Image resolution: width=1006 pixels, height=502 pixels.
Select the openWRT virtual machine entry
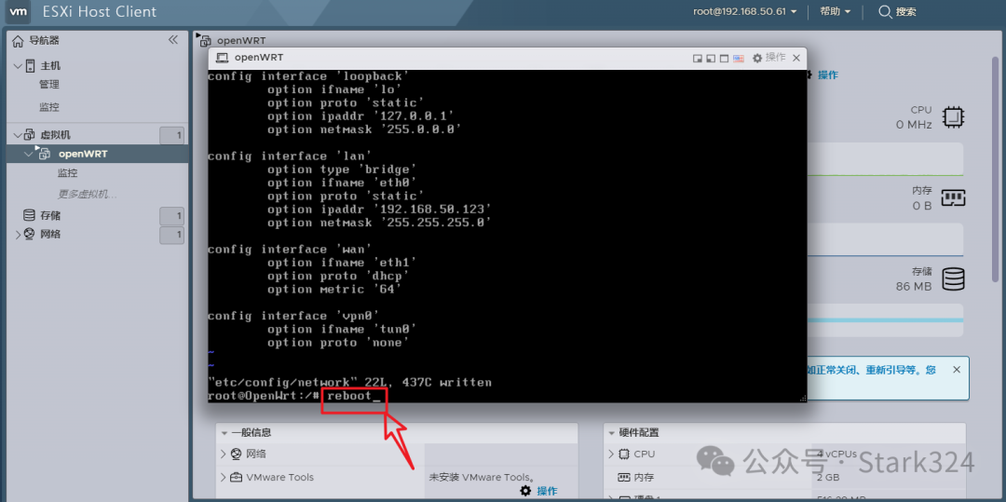[x=83, y=154]
